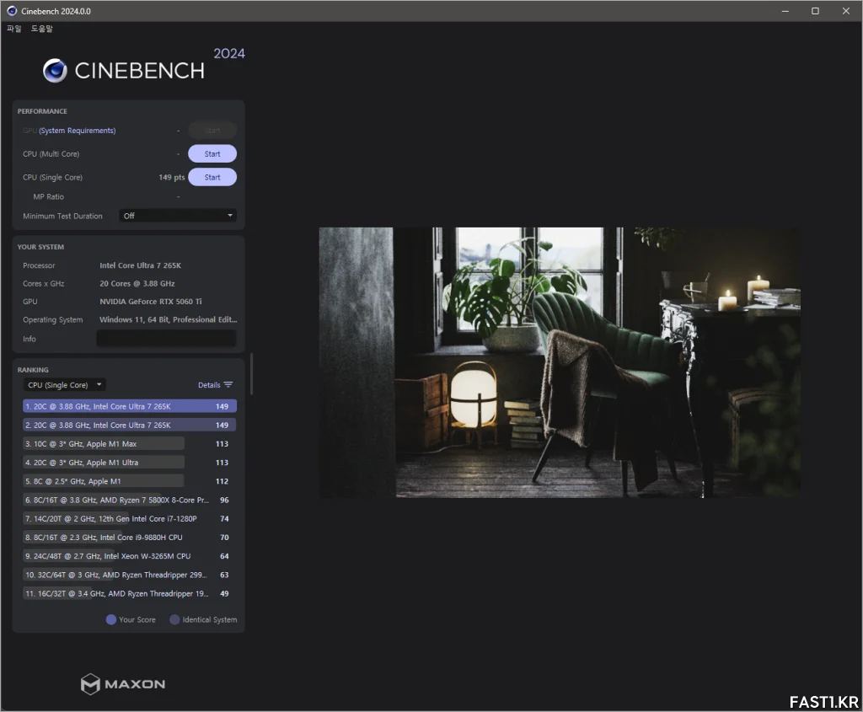Click the Your Score legend dot
Image resolution: width=863 pixels, height=712 pixels.
click(x=110, y=619)
